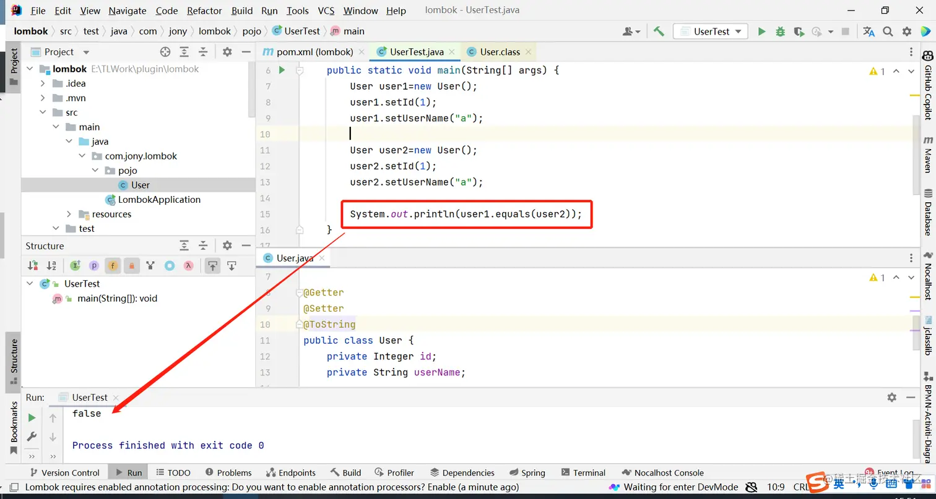Open Project panel options gear
This screenshot has width=936, height=499.
point(227,52)
